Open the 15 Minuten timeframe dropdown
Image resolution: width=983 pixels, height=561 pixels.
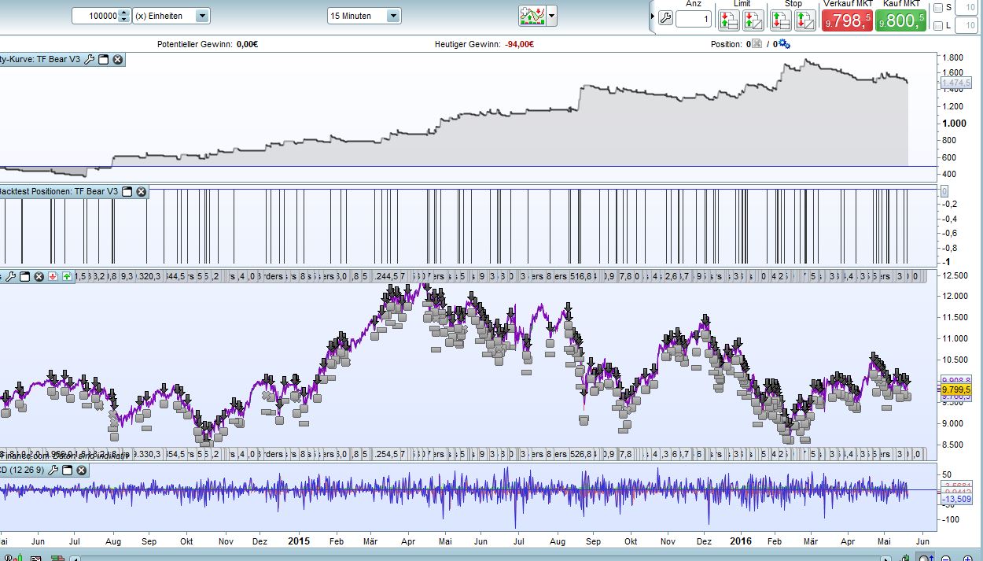[x=364, y=16]
